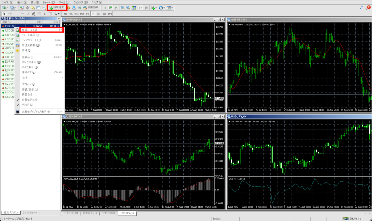Toggle chart shift icon
Image resolution: width=372 pixels, height=221 pixels.
tap(146, 8)
